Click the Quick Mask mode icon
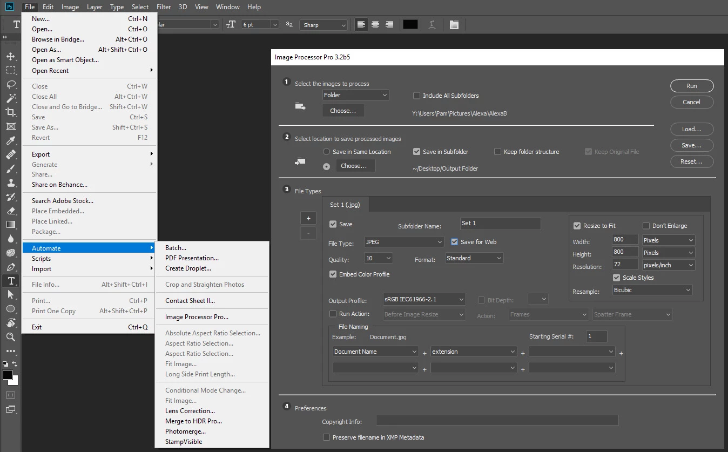Screen dimensions: 728x452 (10, 395)
